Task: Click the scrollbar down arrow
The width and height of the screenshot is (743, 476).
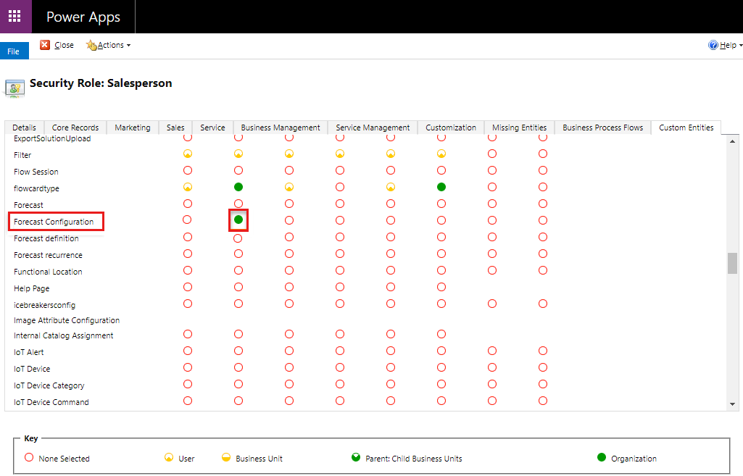Action: [x=732, y=404]
